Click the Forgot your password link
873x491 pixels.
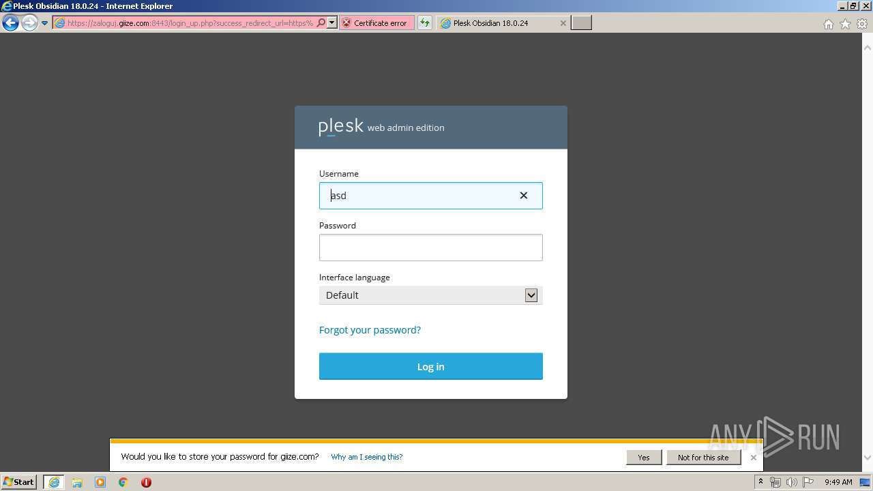[370, 330]
